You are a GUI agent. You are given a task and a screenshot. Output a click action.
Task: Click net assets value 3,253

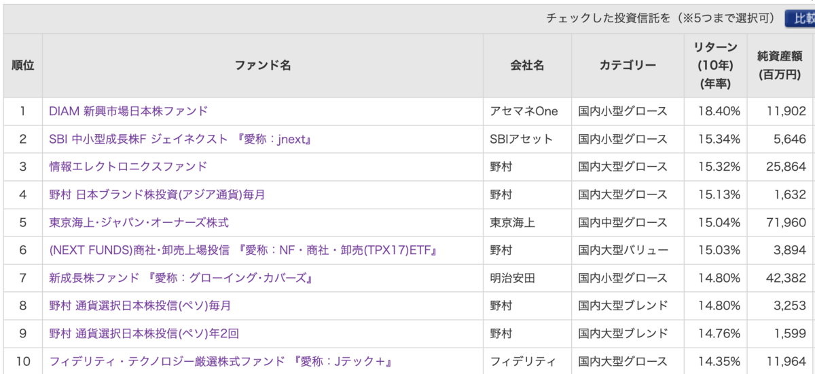791,306
